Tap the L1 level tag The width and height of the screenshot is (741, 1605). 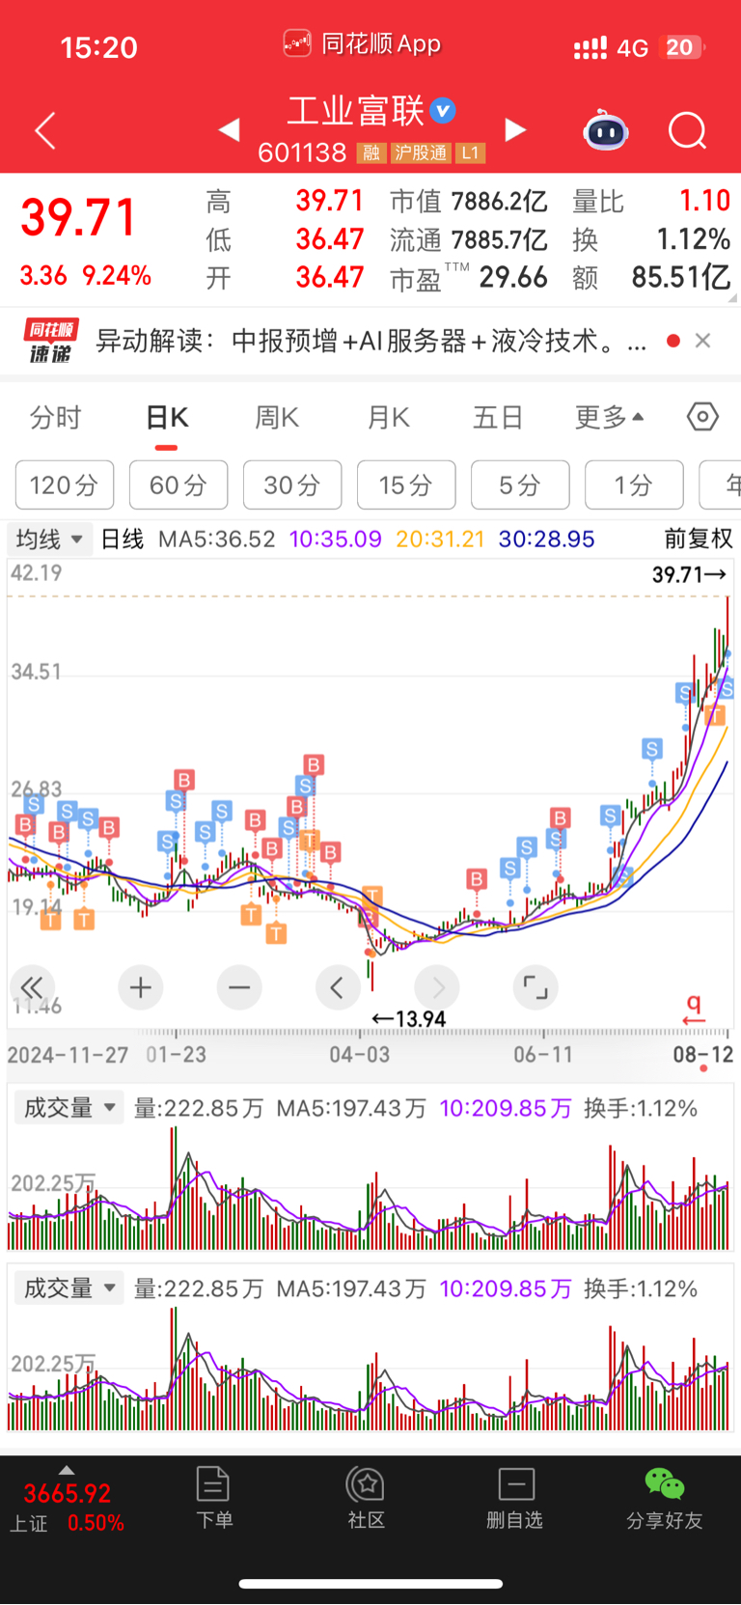[x=470, y=152]
